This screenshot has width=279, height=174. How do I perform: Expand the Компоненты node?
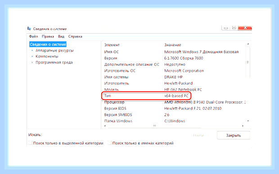point(32,57)
